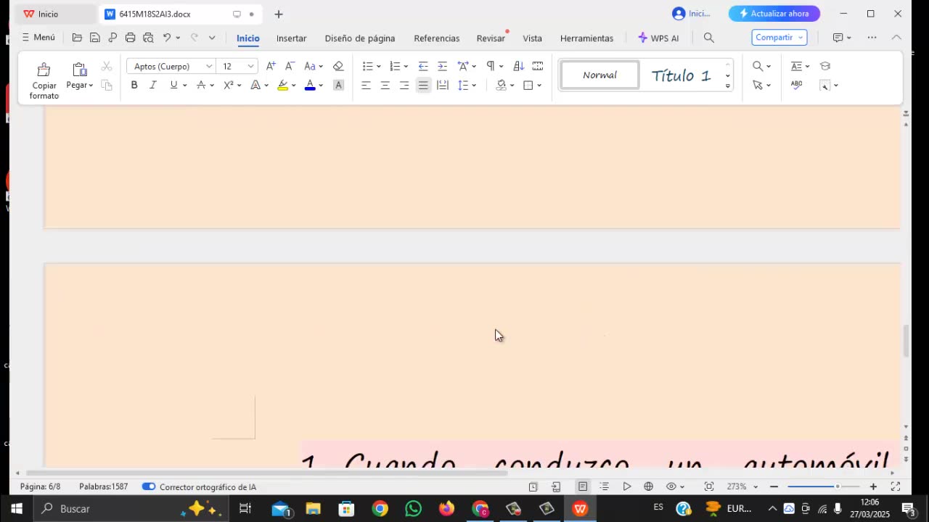Toggle underline formatting
Viewport: 929px width, 522px height.
173,85
